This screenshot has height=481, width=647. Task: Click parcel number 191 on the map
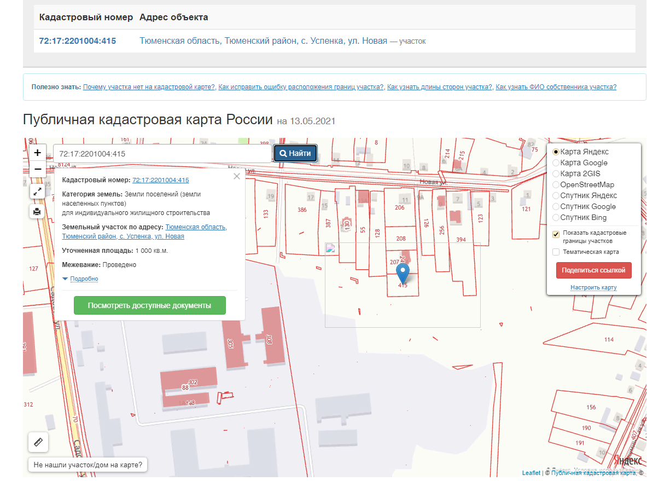[580, 443]
